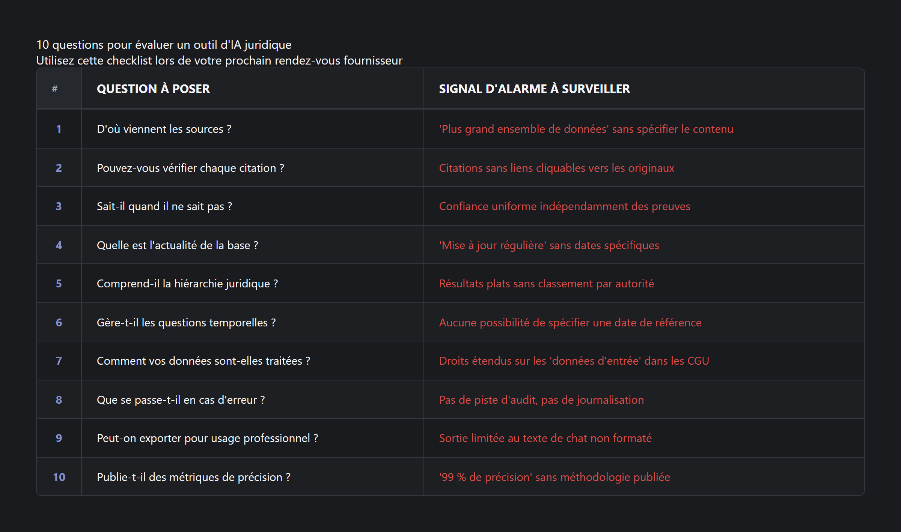Screen dimensions: 901x532
Task: Click the question 'Quelle est l'actualité de la base ?'
Action: [177, 245]
